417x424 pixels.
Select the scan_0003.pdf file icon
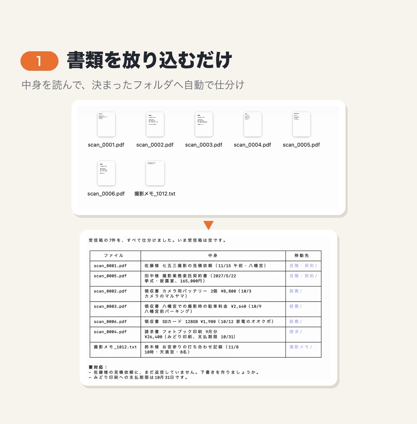point(204,124)
